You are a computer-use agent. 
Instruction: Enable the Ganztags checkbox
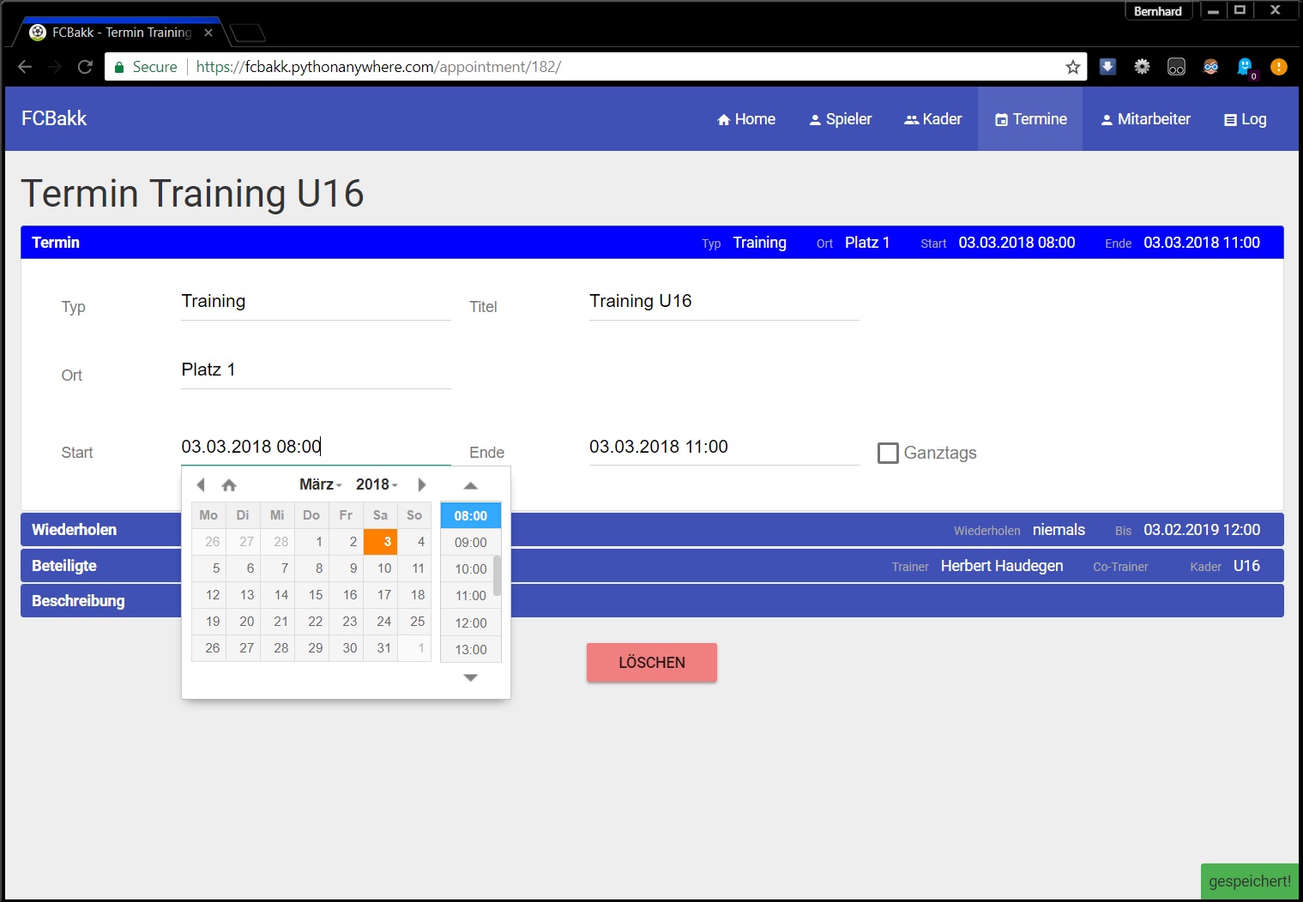pyautogui.click(x=888, y=453)
